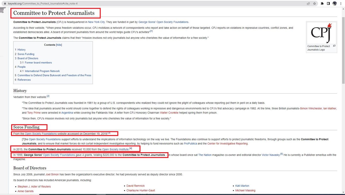The width and height of the screenshot is (345, 195).
Task: Open David Remnick link
Action: coord(135,186)
